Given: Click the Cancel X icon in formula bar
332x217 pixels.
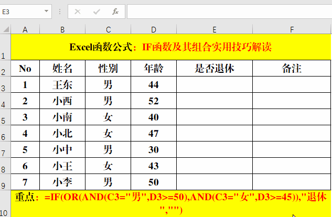Looking at the screenshot, I should point(78,12).
